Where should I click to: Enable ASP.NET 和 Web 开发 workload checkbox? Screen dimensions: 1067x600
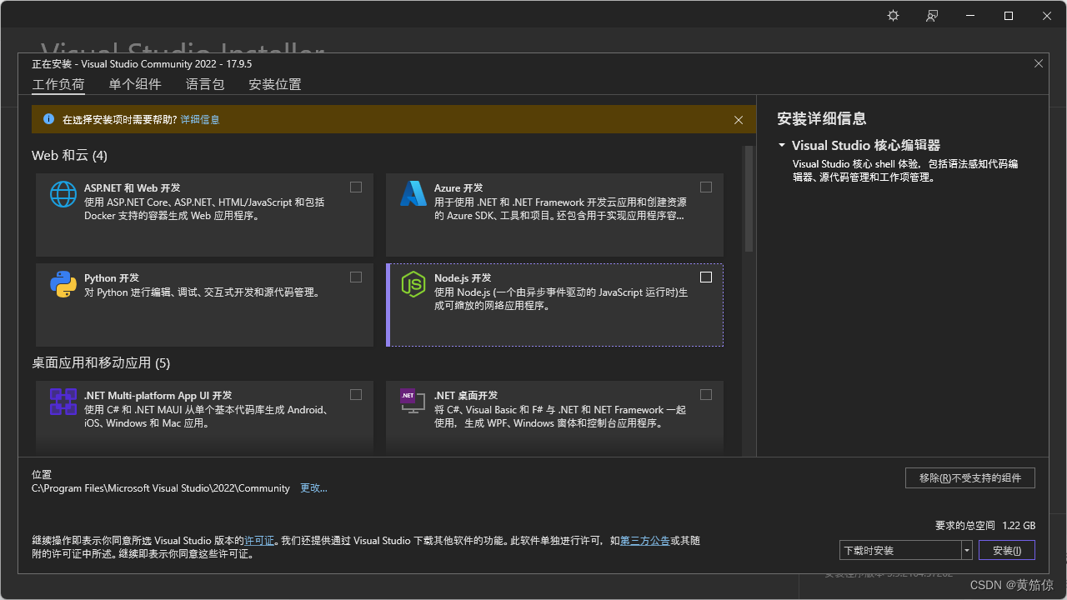356,187
